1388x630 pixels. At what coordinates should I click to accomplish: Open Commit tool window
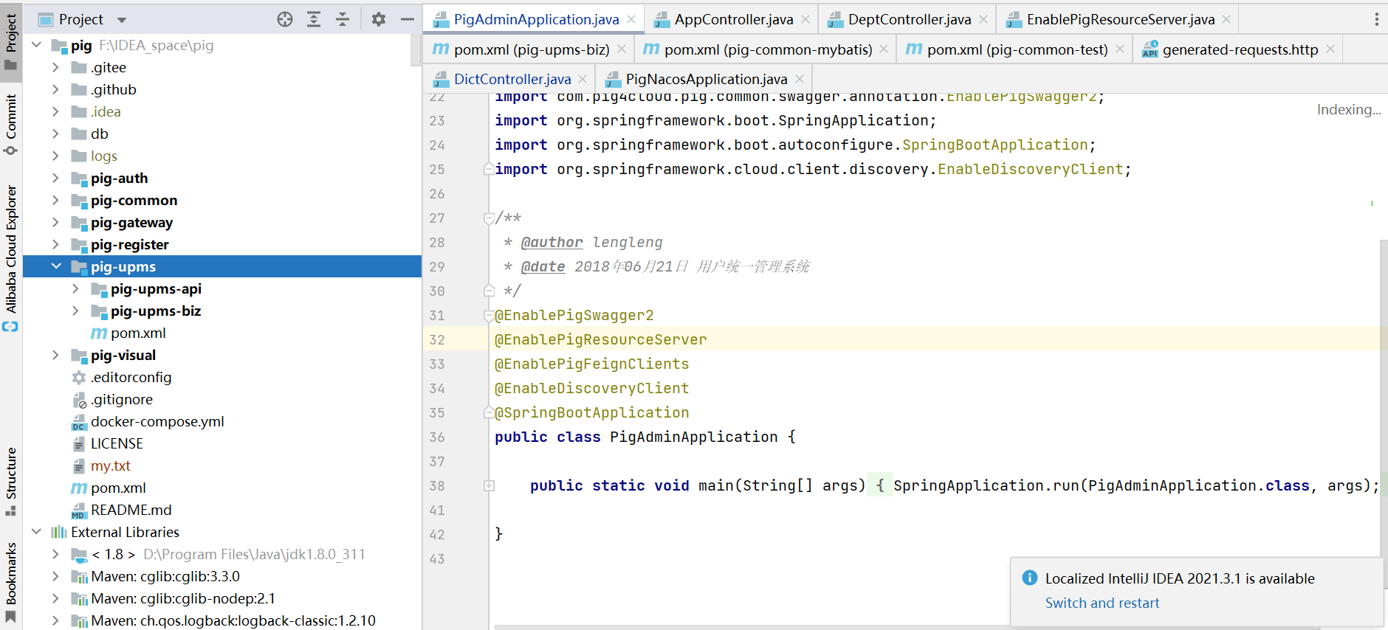10,124
